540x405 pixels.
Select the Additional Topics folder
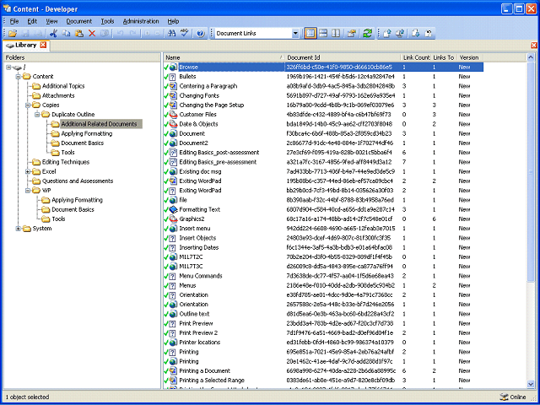[63, 86]
